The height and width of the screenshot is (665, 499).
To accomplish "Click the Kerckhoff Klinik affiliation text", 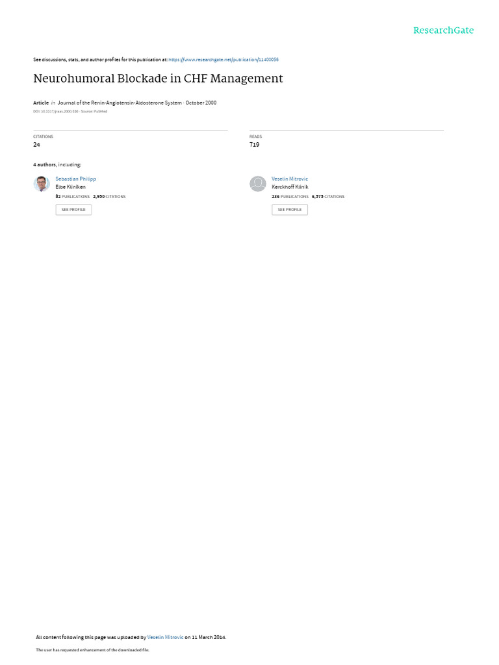I will (290, 187).
